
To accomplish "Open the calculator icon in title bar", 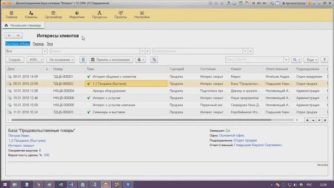I will click(241, 3).
